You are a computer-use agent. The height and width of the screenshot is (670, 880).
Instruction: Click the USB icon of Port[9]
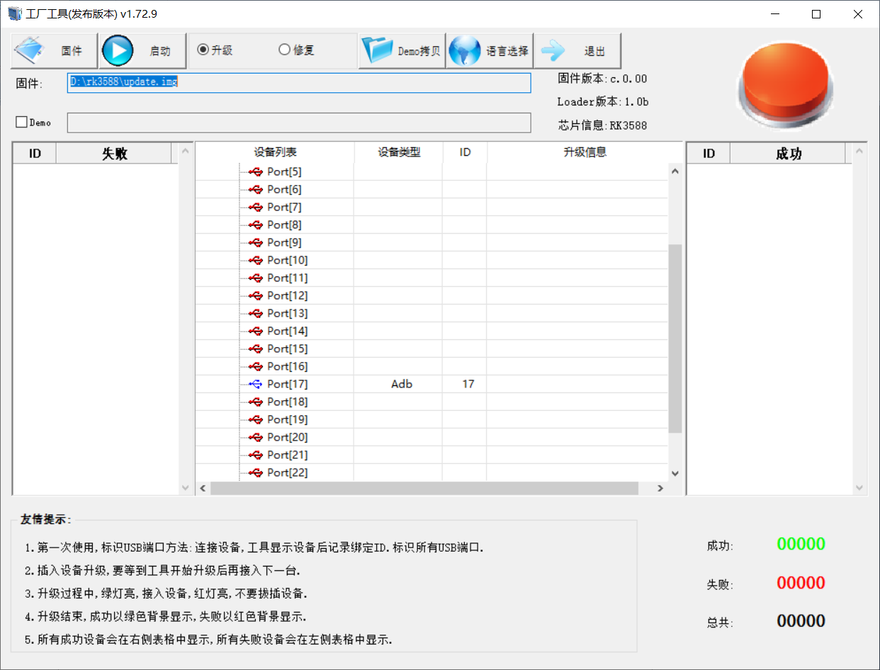coord(256,242)
